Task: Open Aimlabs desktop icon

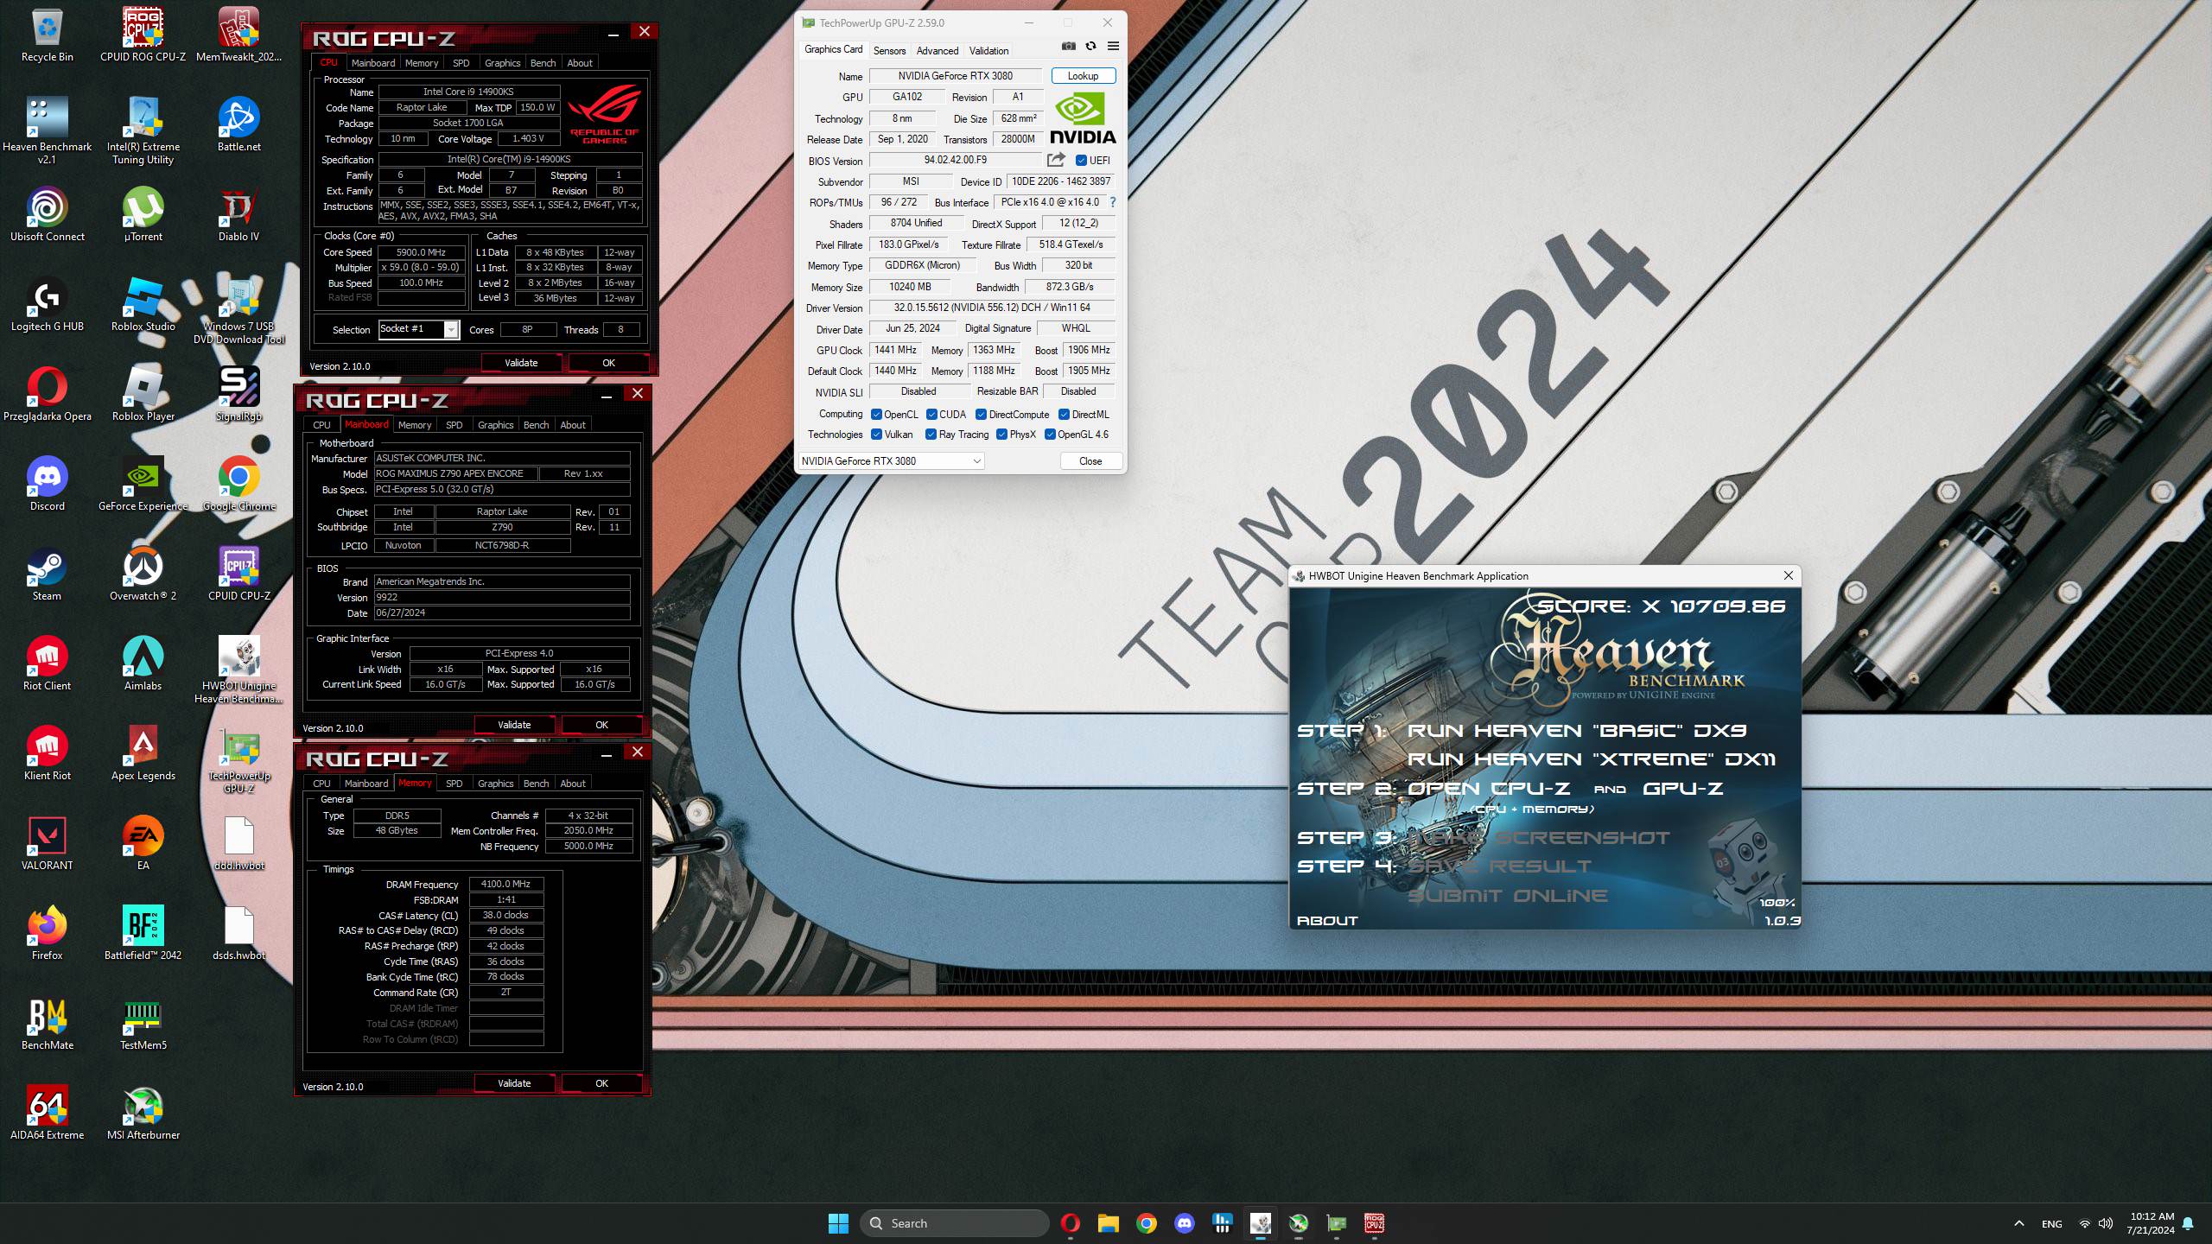Action: tap(143, 664)
